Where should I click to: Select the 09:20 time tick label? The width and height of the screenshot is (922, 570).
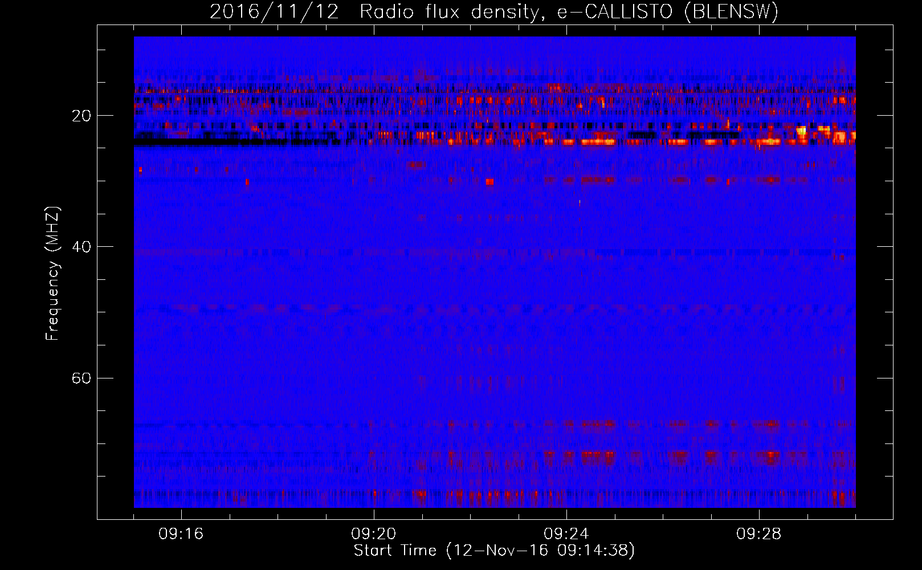click(x=374, y=534)
